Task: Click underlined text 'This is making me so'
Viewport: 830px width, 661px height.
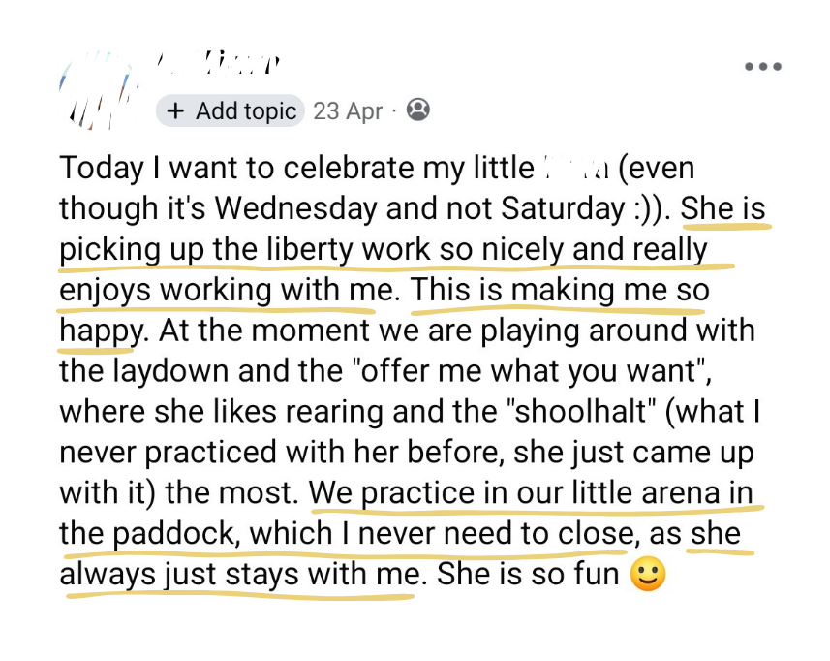Action: tap(560, 290)
